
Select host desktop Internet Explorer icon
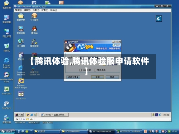[7, 60]
